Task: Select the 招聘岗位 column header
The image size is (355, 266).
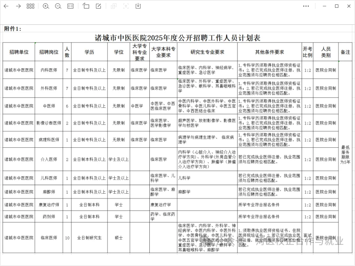Action: pos(49,52)
